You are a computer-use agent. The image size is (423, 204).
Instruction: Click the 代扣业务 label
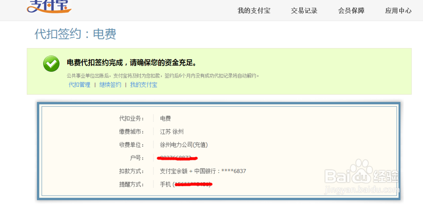[x=132, y=119]
